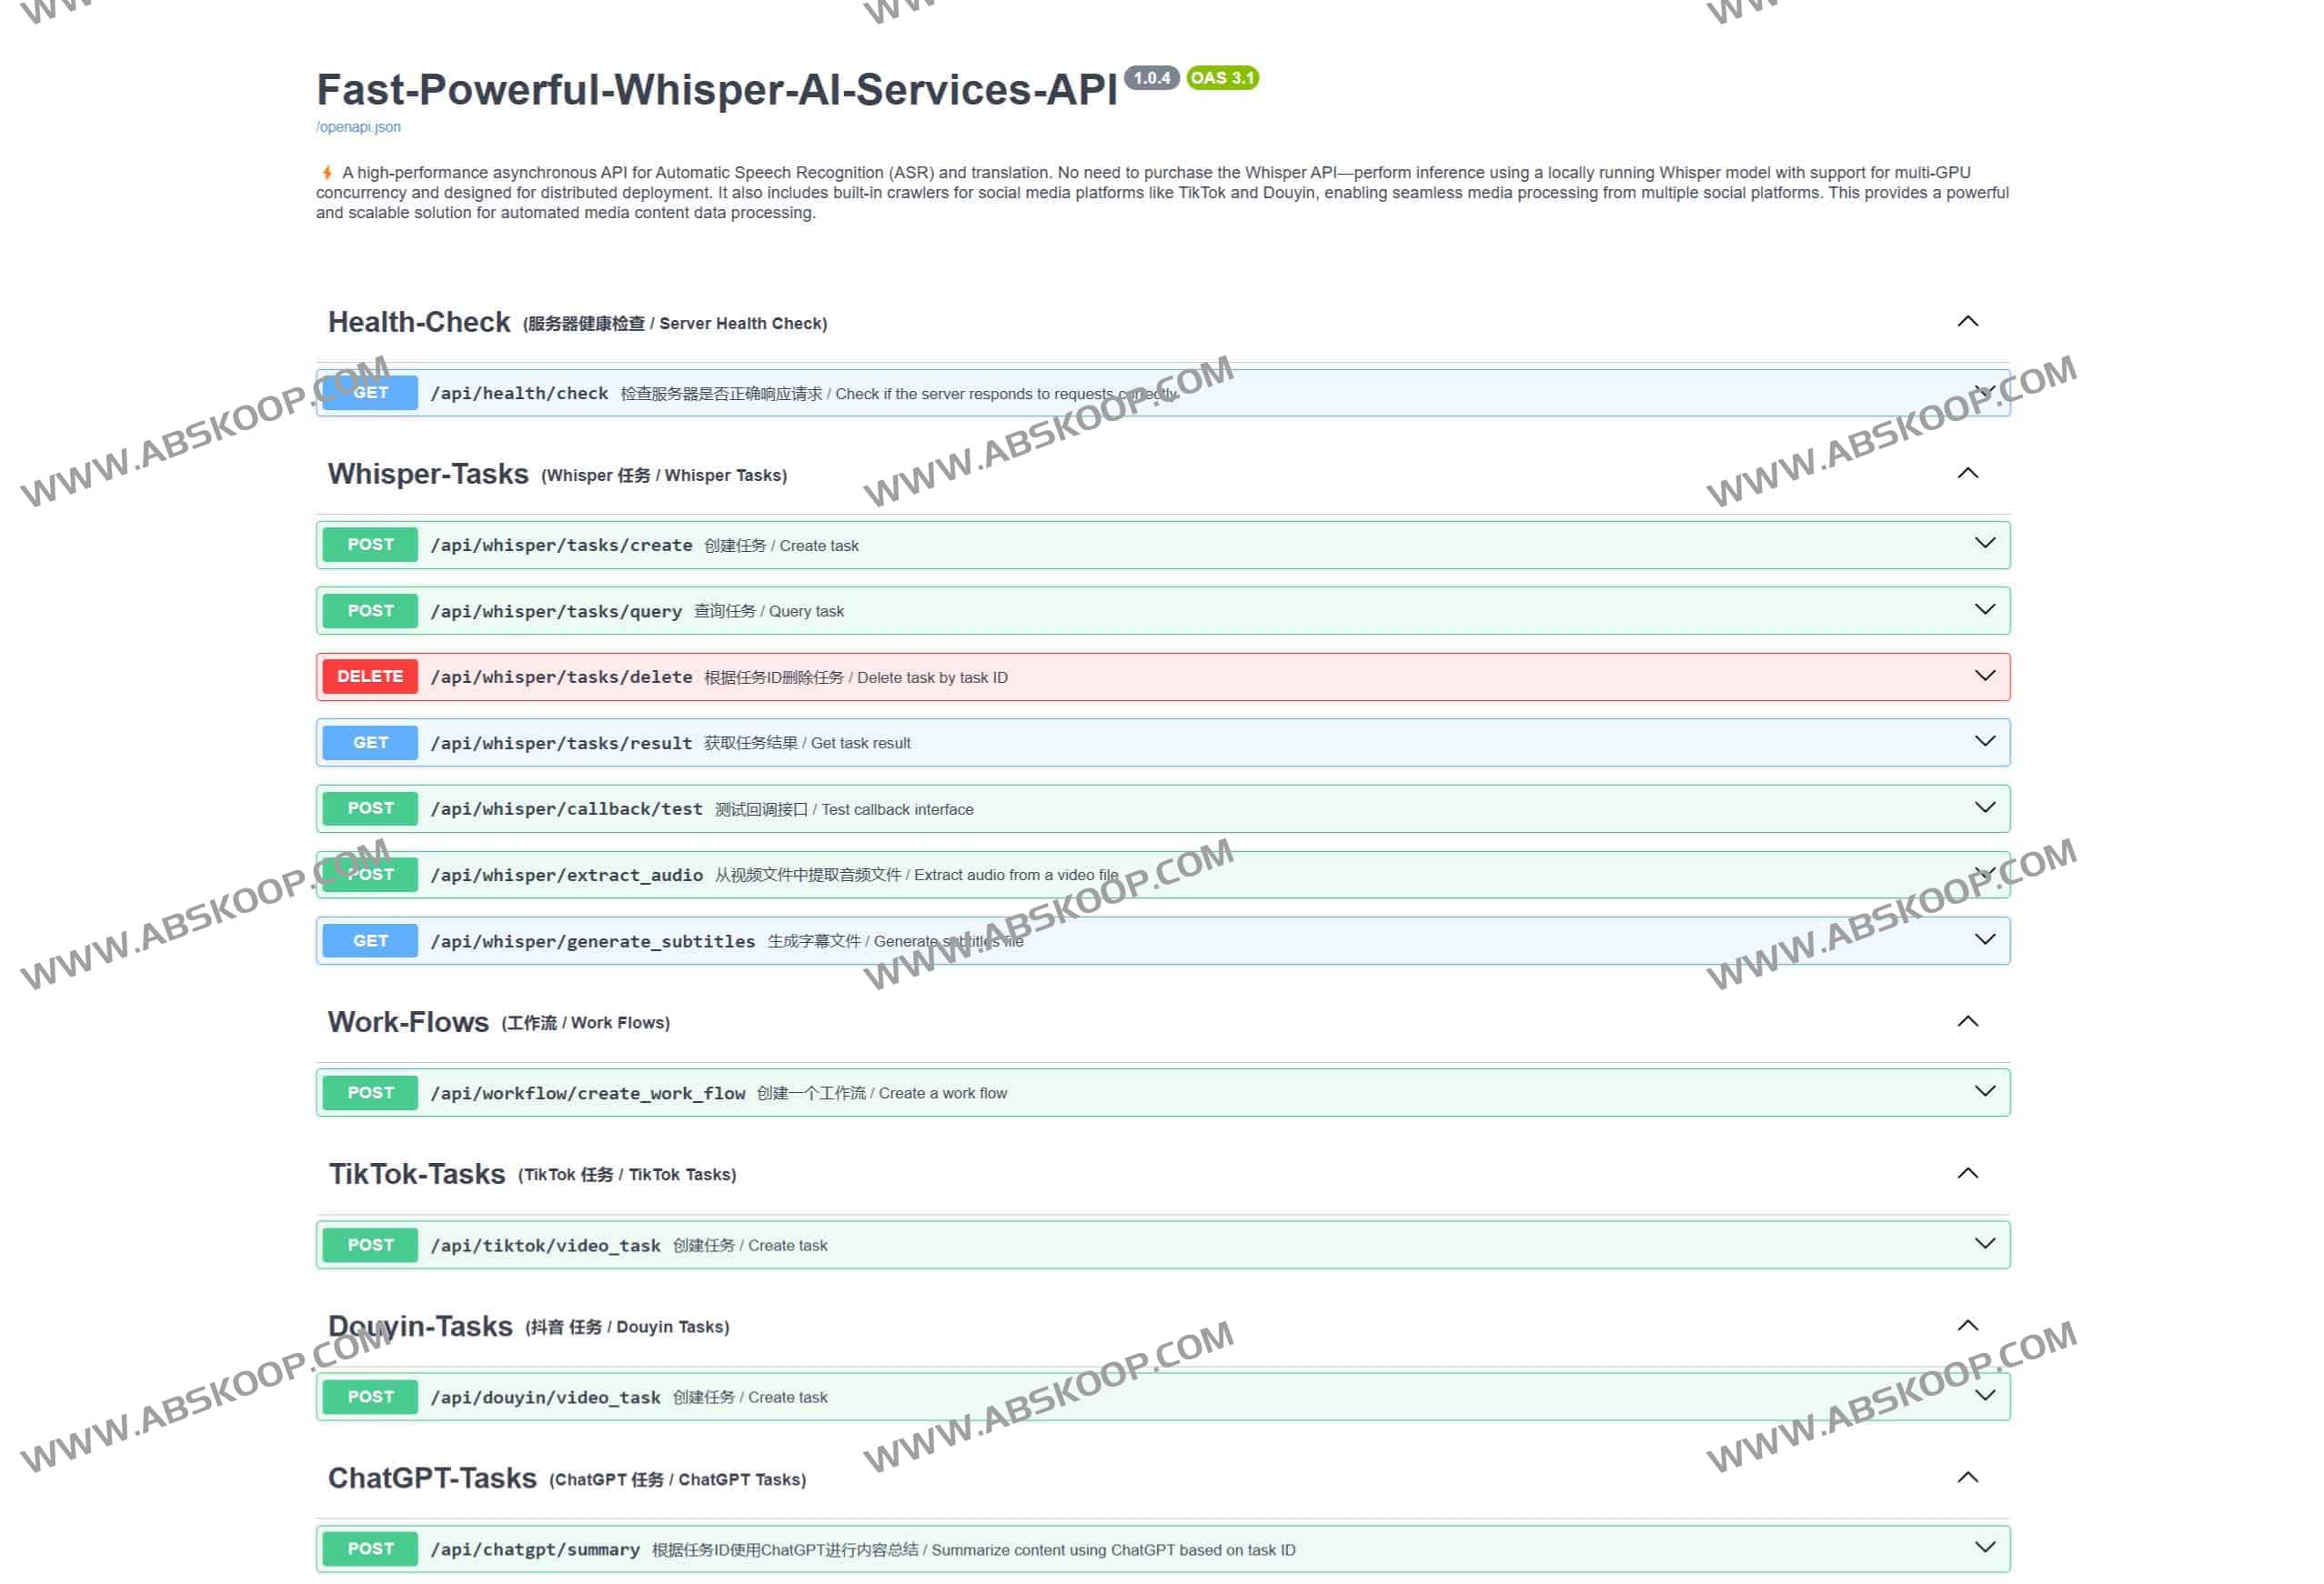The width and height of the screenshot is (2324, 1584).
Task: Expand arrow for /api/chatgpt/summary endpoint
Action: [1984, 1547]
